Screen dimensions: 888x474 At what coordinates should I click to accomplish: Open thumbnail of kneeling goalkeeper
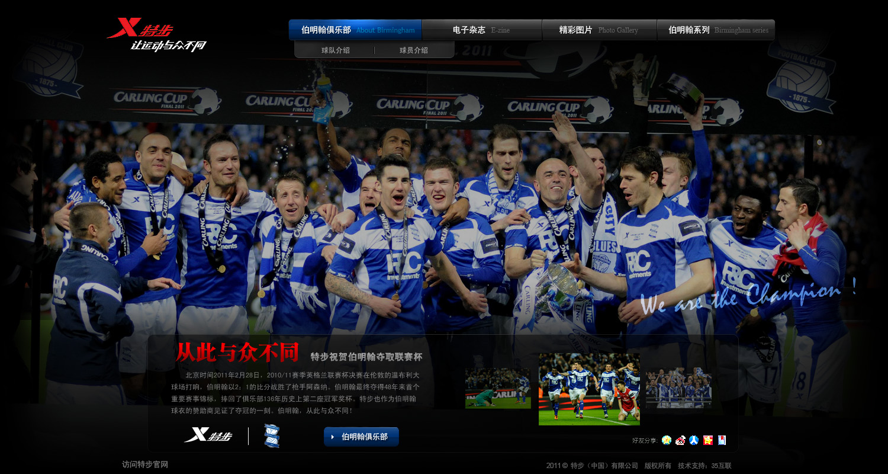(x=498, y=388)
